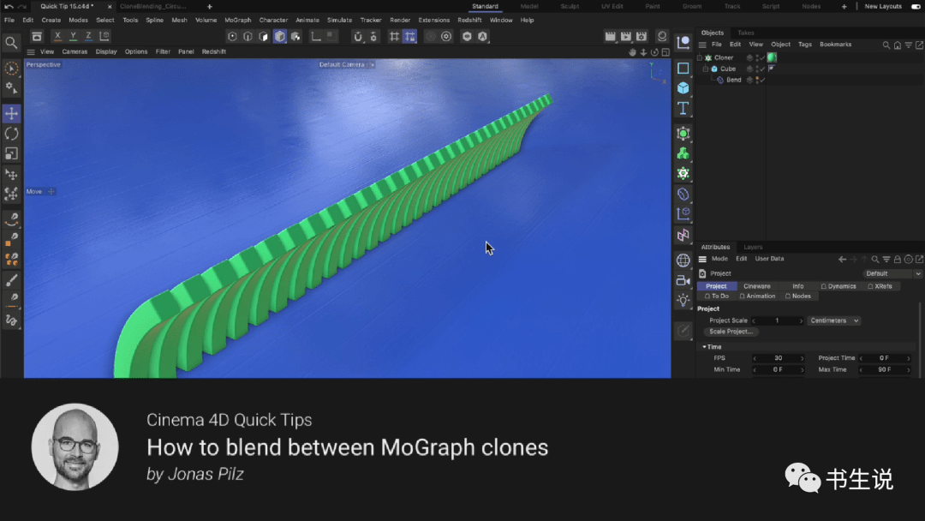Viewport: 925px width, 521px height.
Task: Switch to the Cineware tab
Action: 757,286
